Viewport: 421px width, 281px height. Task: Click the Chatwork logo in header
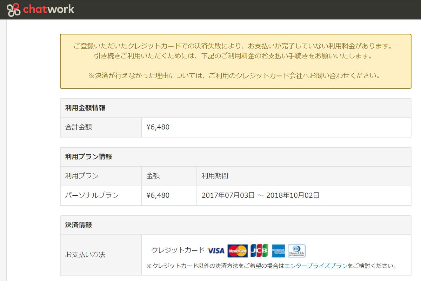tap(40, 9)
